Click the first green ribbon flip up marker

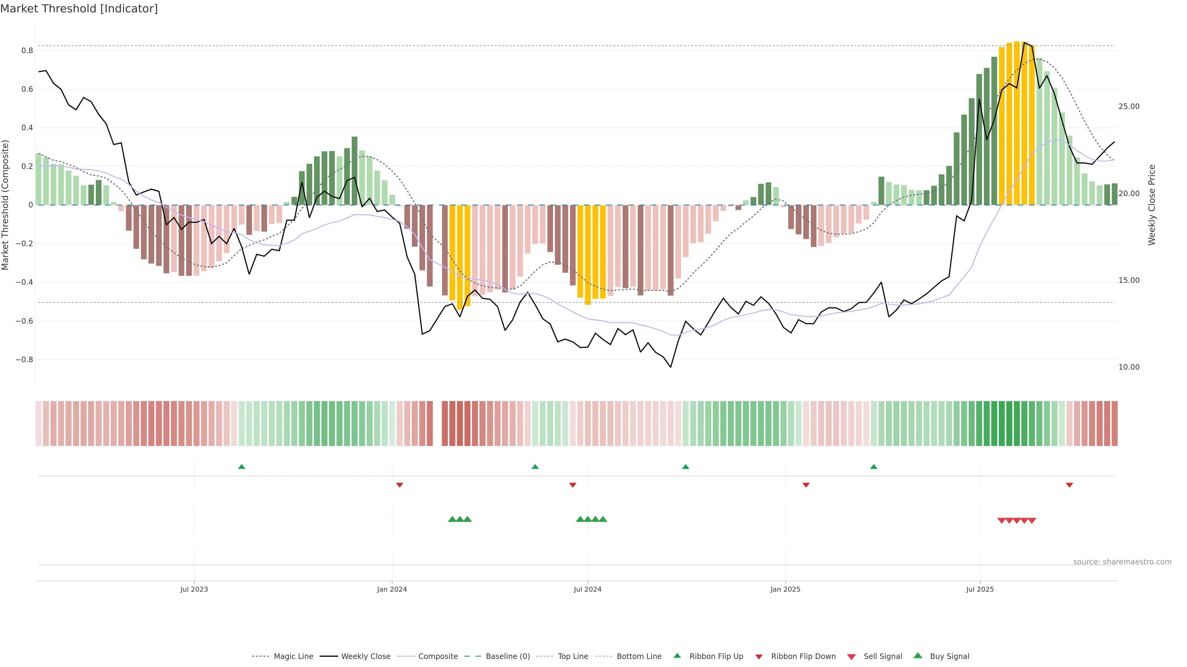[x=241, y=467]
